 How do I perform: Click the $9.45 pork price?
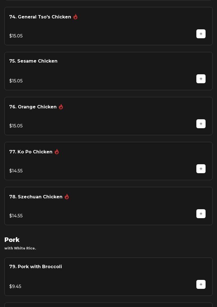click(x=15, y=287)
